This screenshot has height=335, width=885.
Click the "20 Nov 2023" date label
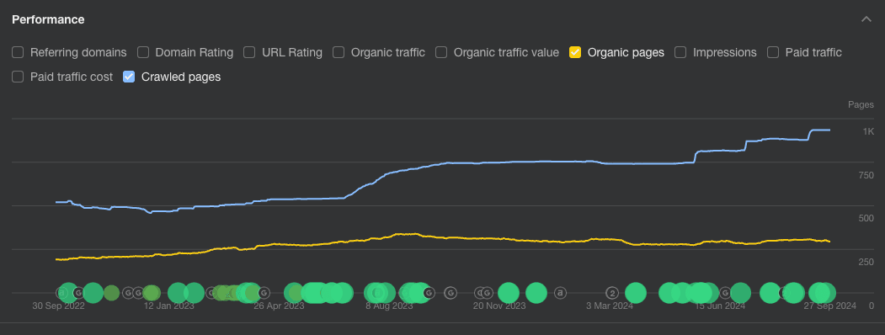click(x=499, y=306)
